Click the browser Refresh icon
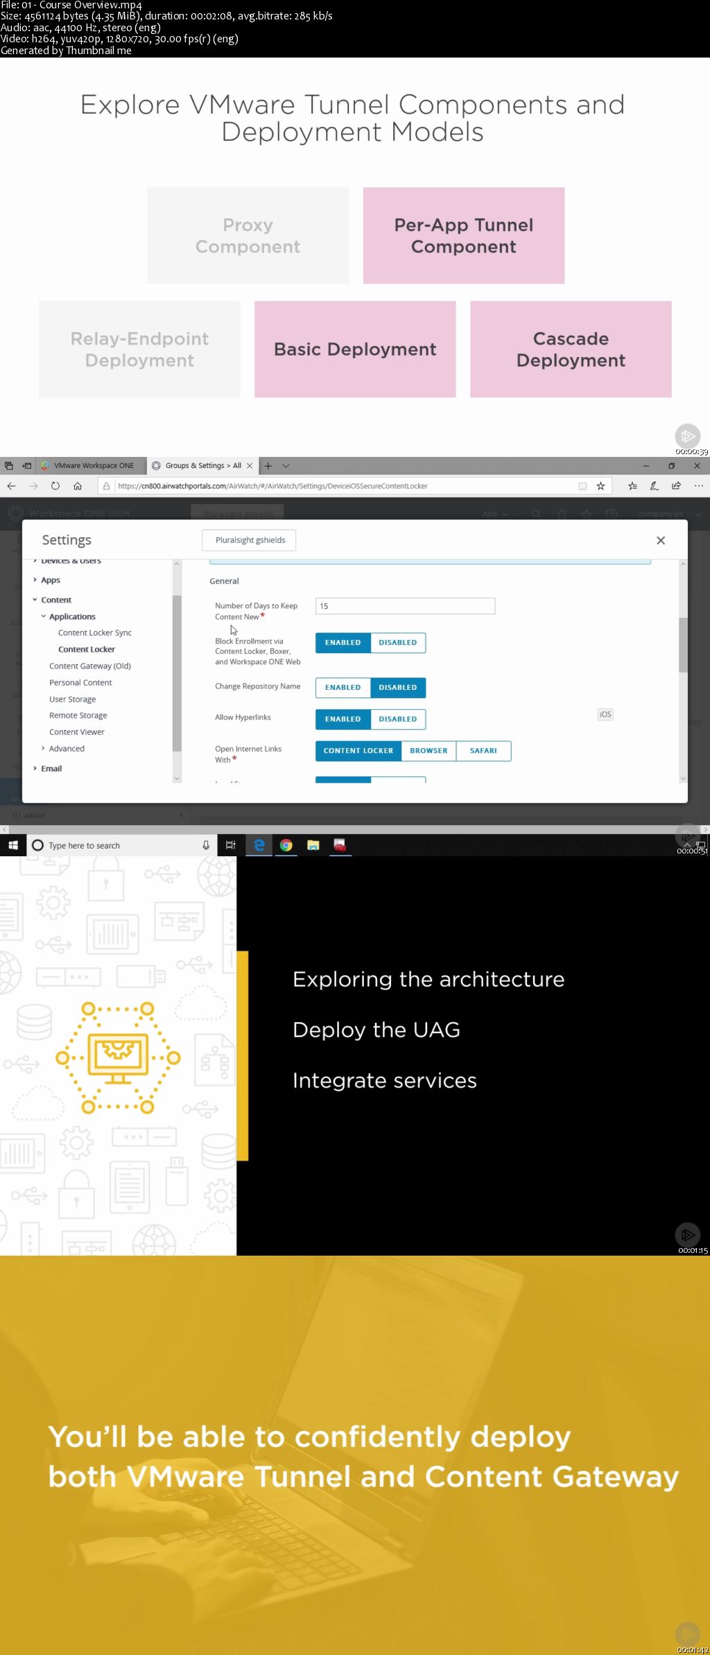The width and height of the screenshot is (710, 1655). [x=55, y=486]
